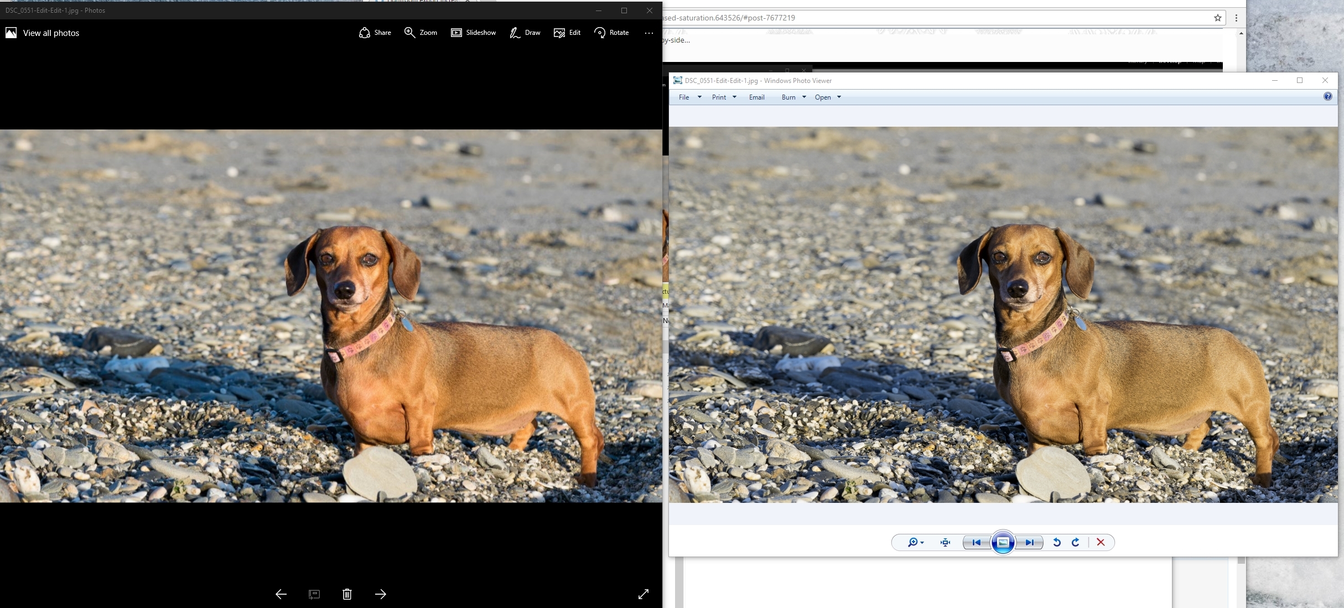
Task: Rotate the photo in Photos app
Action: pos(611,33)
